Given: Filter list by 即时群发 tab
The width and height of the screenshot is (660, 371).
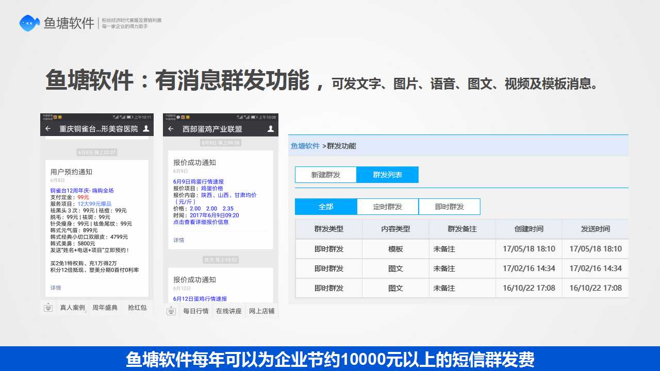Looking at the screenshot, I should coord(450,207).
